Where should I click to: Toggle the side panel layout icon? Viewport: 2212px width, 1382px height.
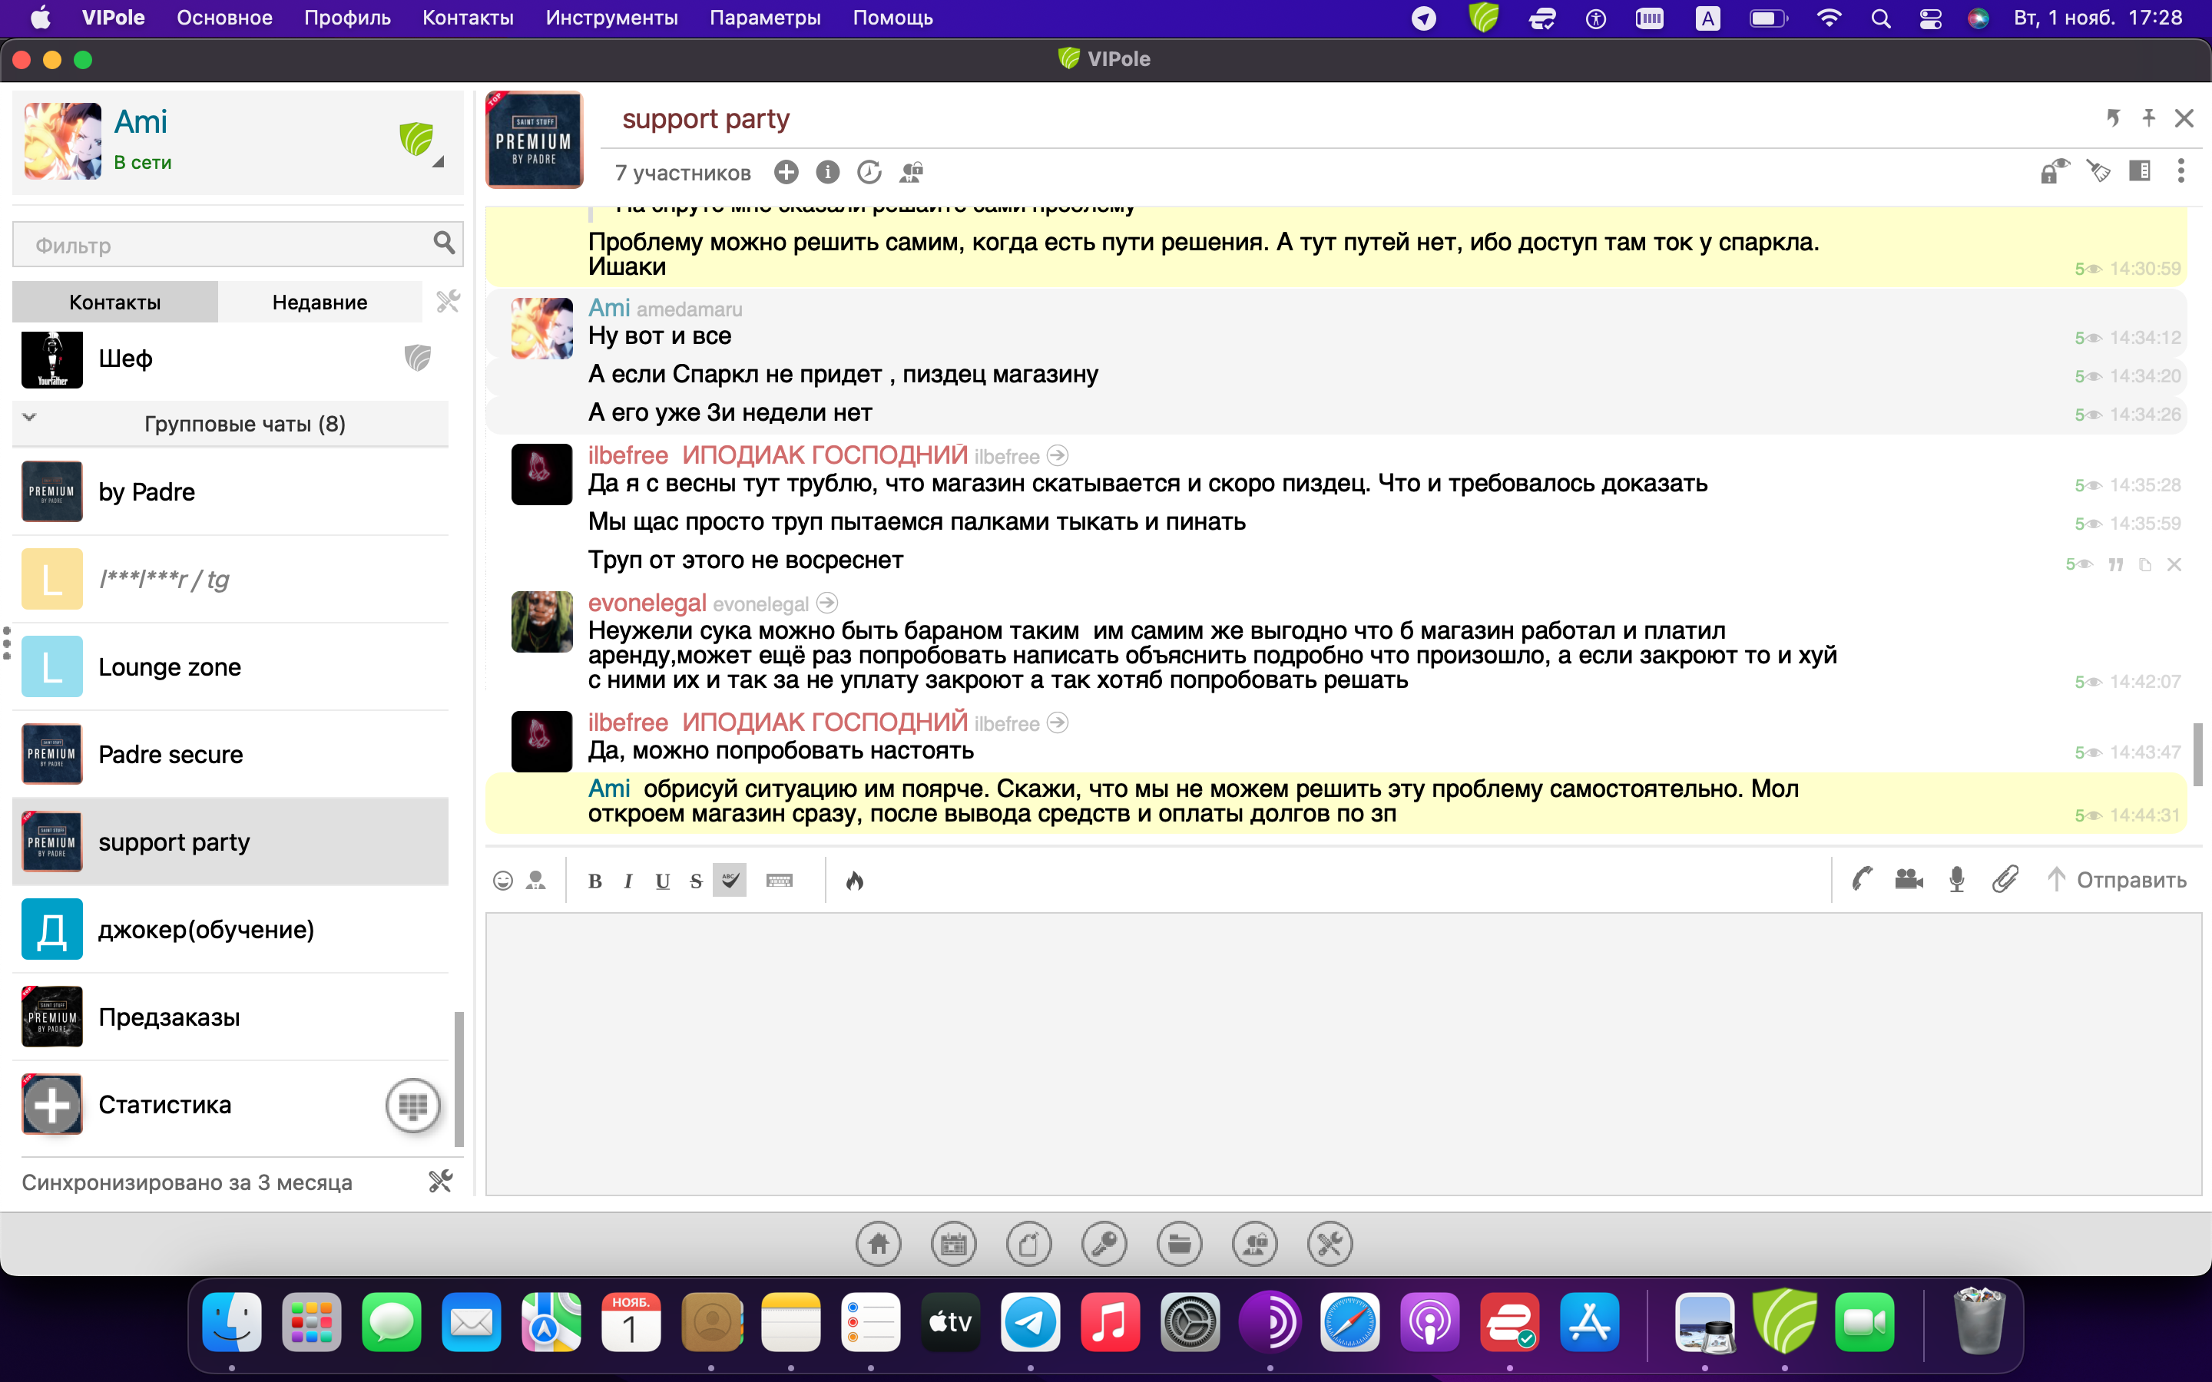tap(2140, 171)
